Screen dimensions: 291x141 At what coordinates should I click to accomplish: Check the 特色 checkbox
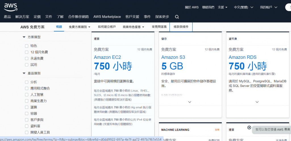click(x=27, y=46)
